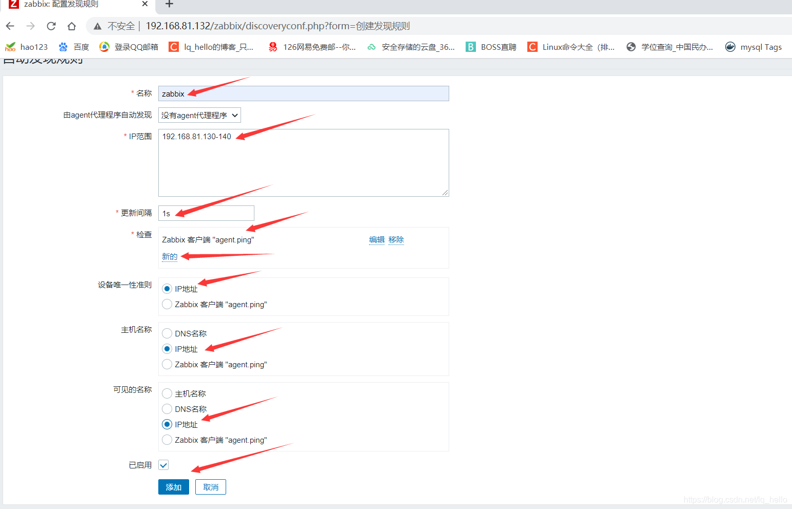Toggle the 已启用 checkbox
The width and height of the screenshot is (792, 509).
[x=163, y=465]
